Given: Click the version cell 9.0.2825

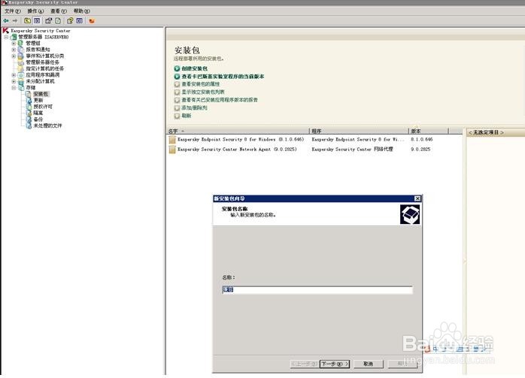Looking at the screenshot, I should pos(420,150).
